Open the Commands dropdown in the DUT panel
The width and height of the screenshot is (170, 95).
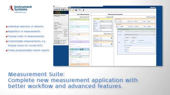point(139,35)
